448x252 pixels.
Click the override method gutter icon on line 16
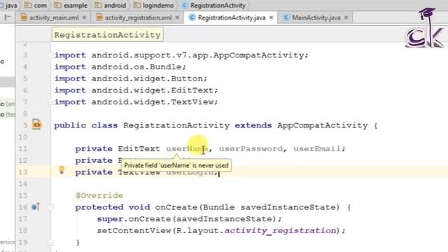(36, 206)
